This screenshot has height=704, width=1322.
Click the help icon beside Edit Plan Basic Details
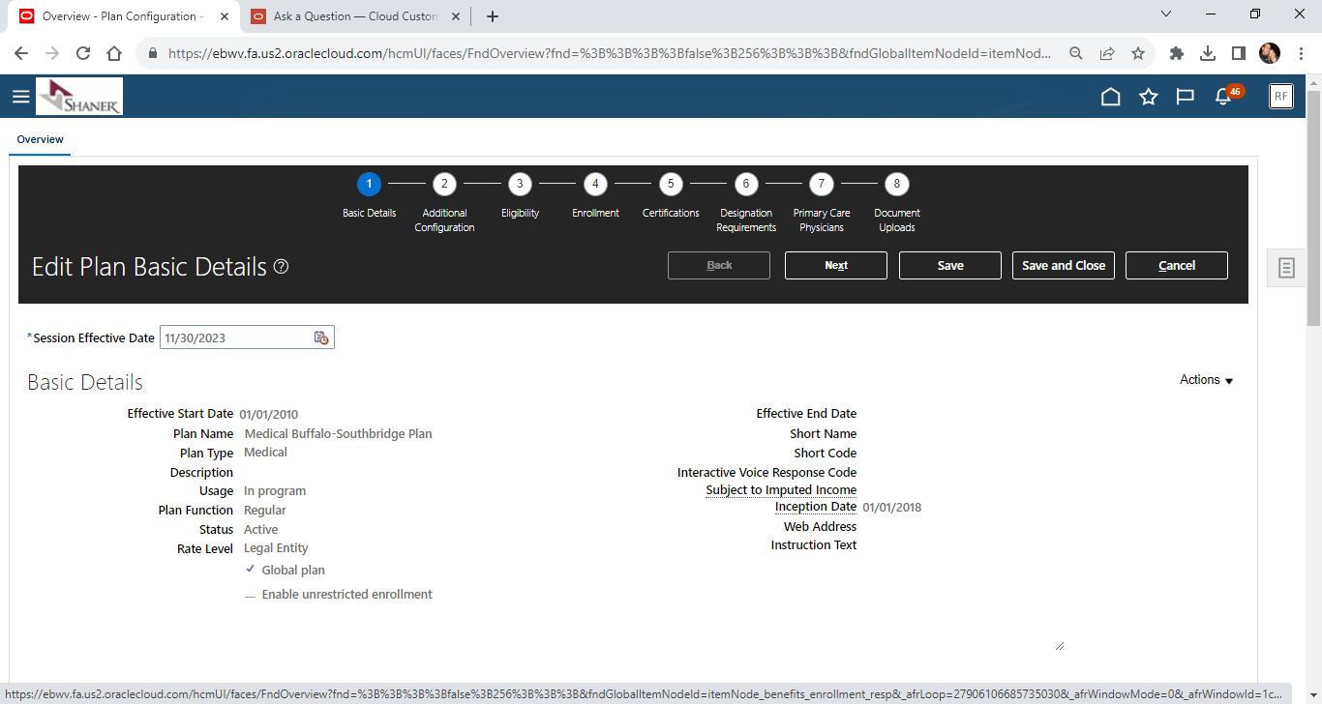pyautogui.click(x=281, y=267)
